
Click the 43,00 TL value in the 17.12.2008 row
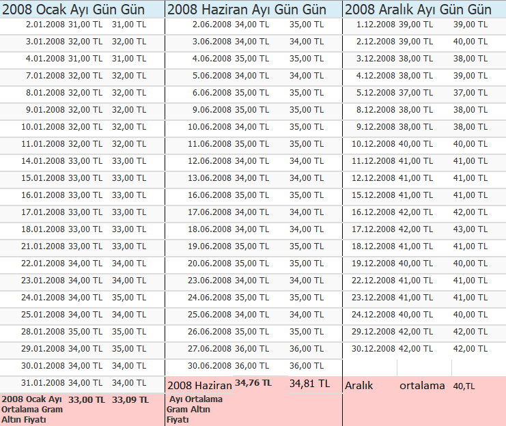[470, 229]
